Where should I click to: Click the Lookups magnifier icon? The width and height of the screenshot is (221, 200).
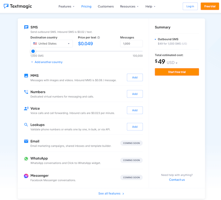[26, 125]
